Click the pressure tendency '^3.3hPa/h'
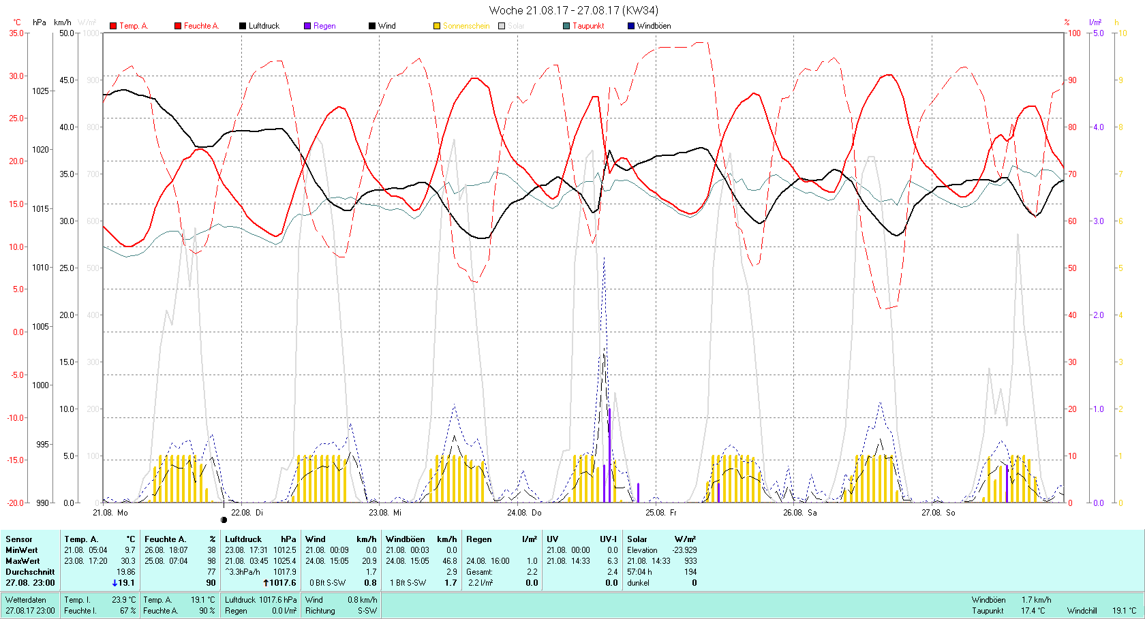Screen dimensions: 1145x619 (243, 572)
